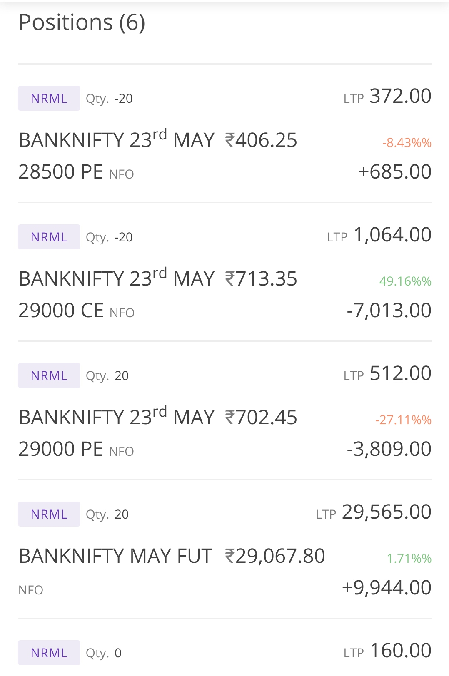Tap the NRML badge on MAY FUT row
Viewport: 449px width, 676px height.
(x=49, y=514)
